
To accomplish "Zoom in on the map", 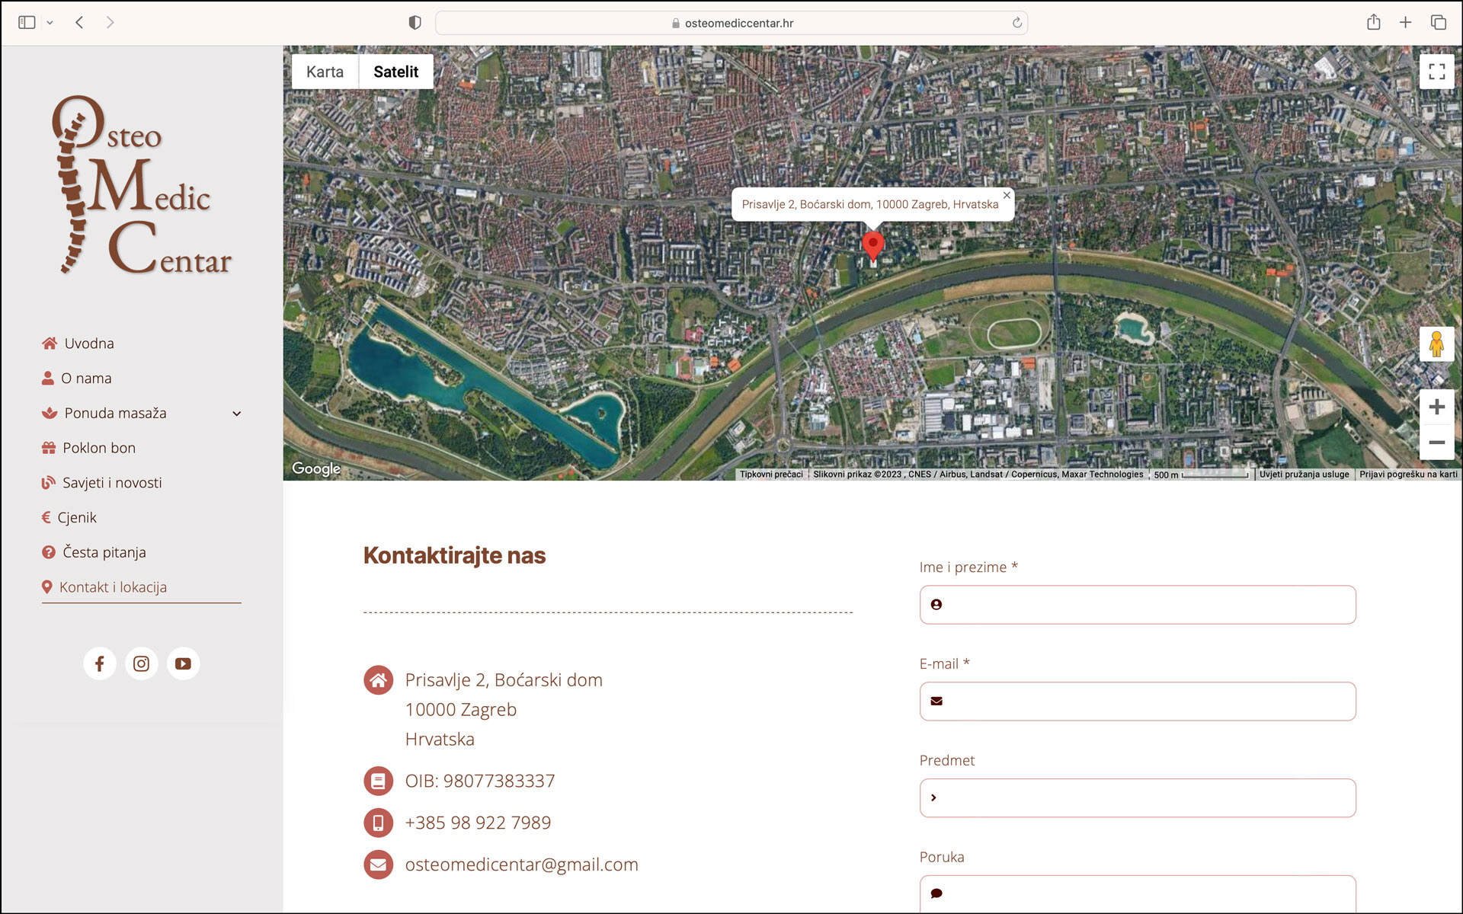I will (x=1436, y=407).
